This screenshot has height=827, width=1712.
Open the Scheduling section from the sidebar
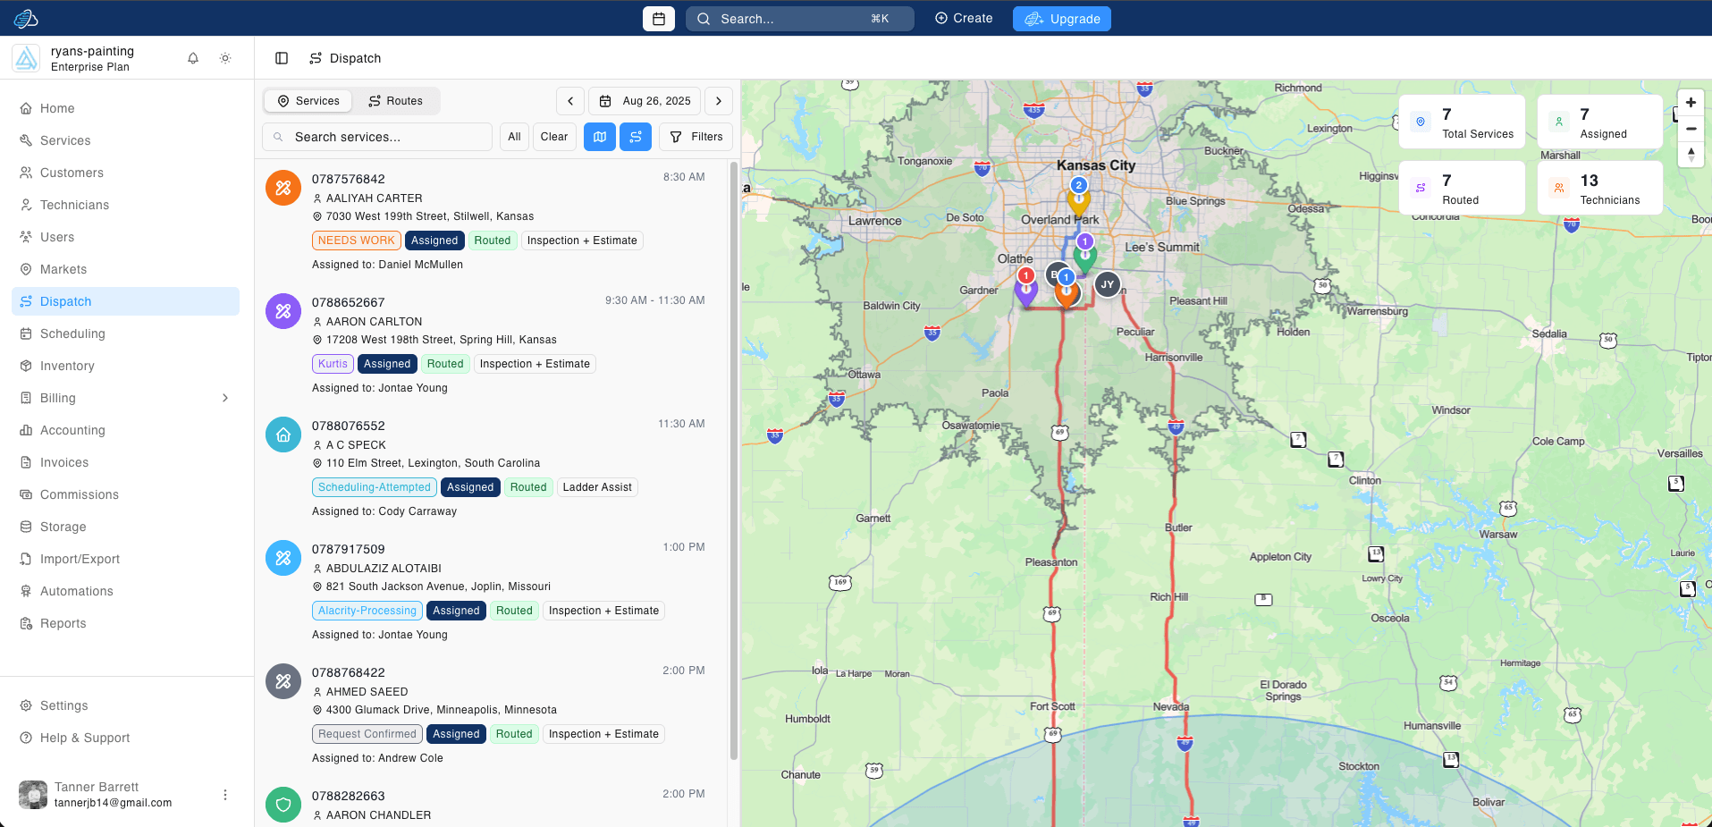tap(72, 333)
